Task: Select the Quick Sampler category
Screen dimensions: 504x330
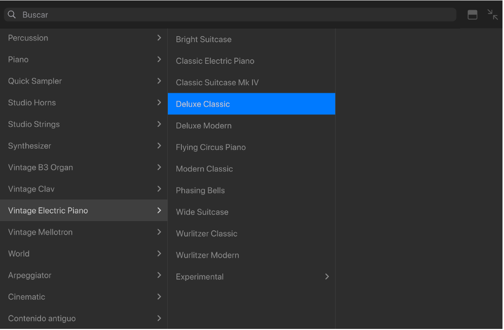Action: 35,81
